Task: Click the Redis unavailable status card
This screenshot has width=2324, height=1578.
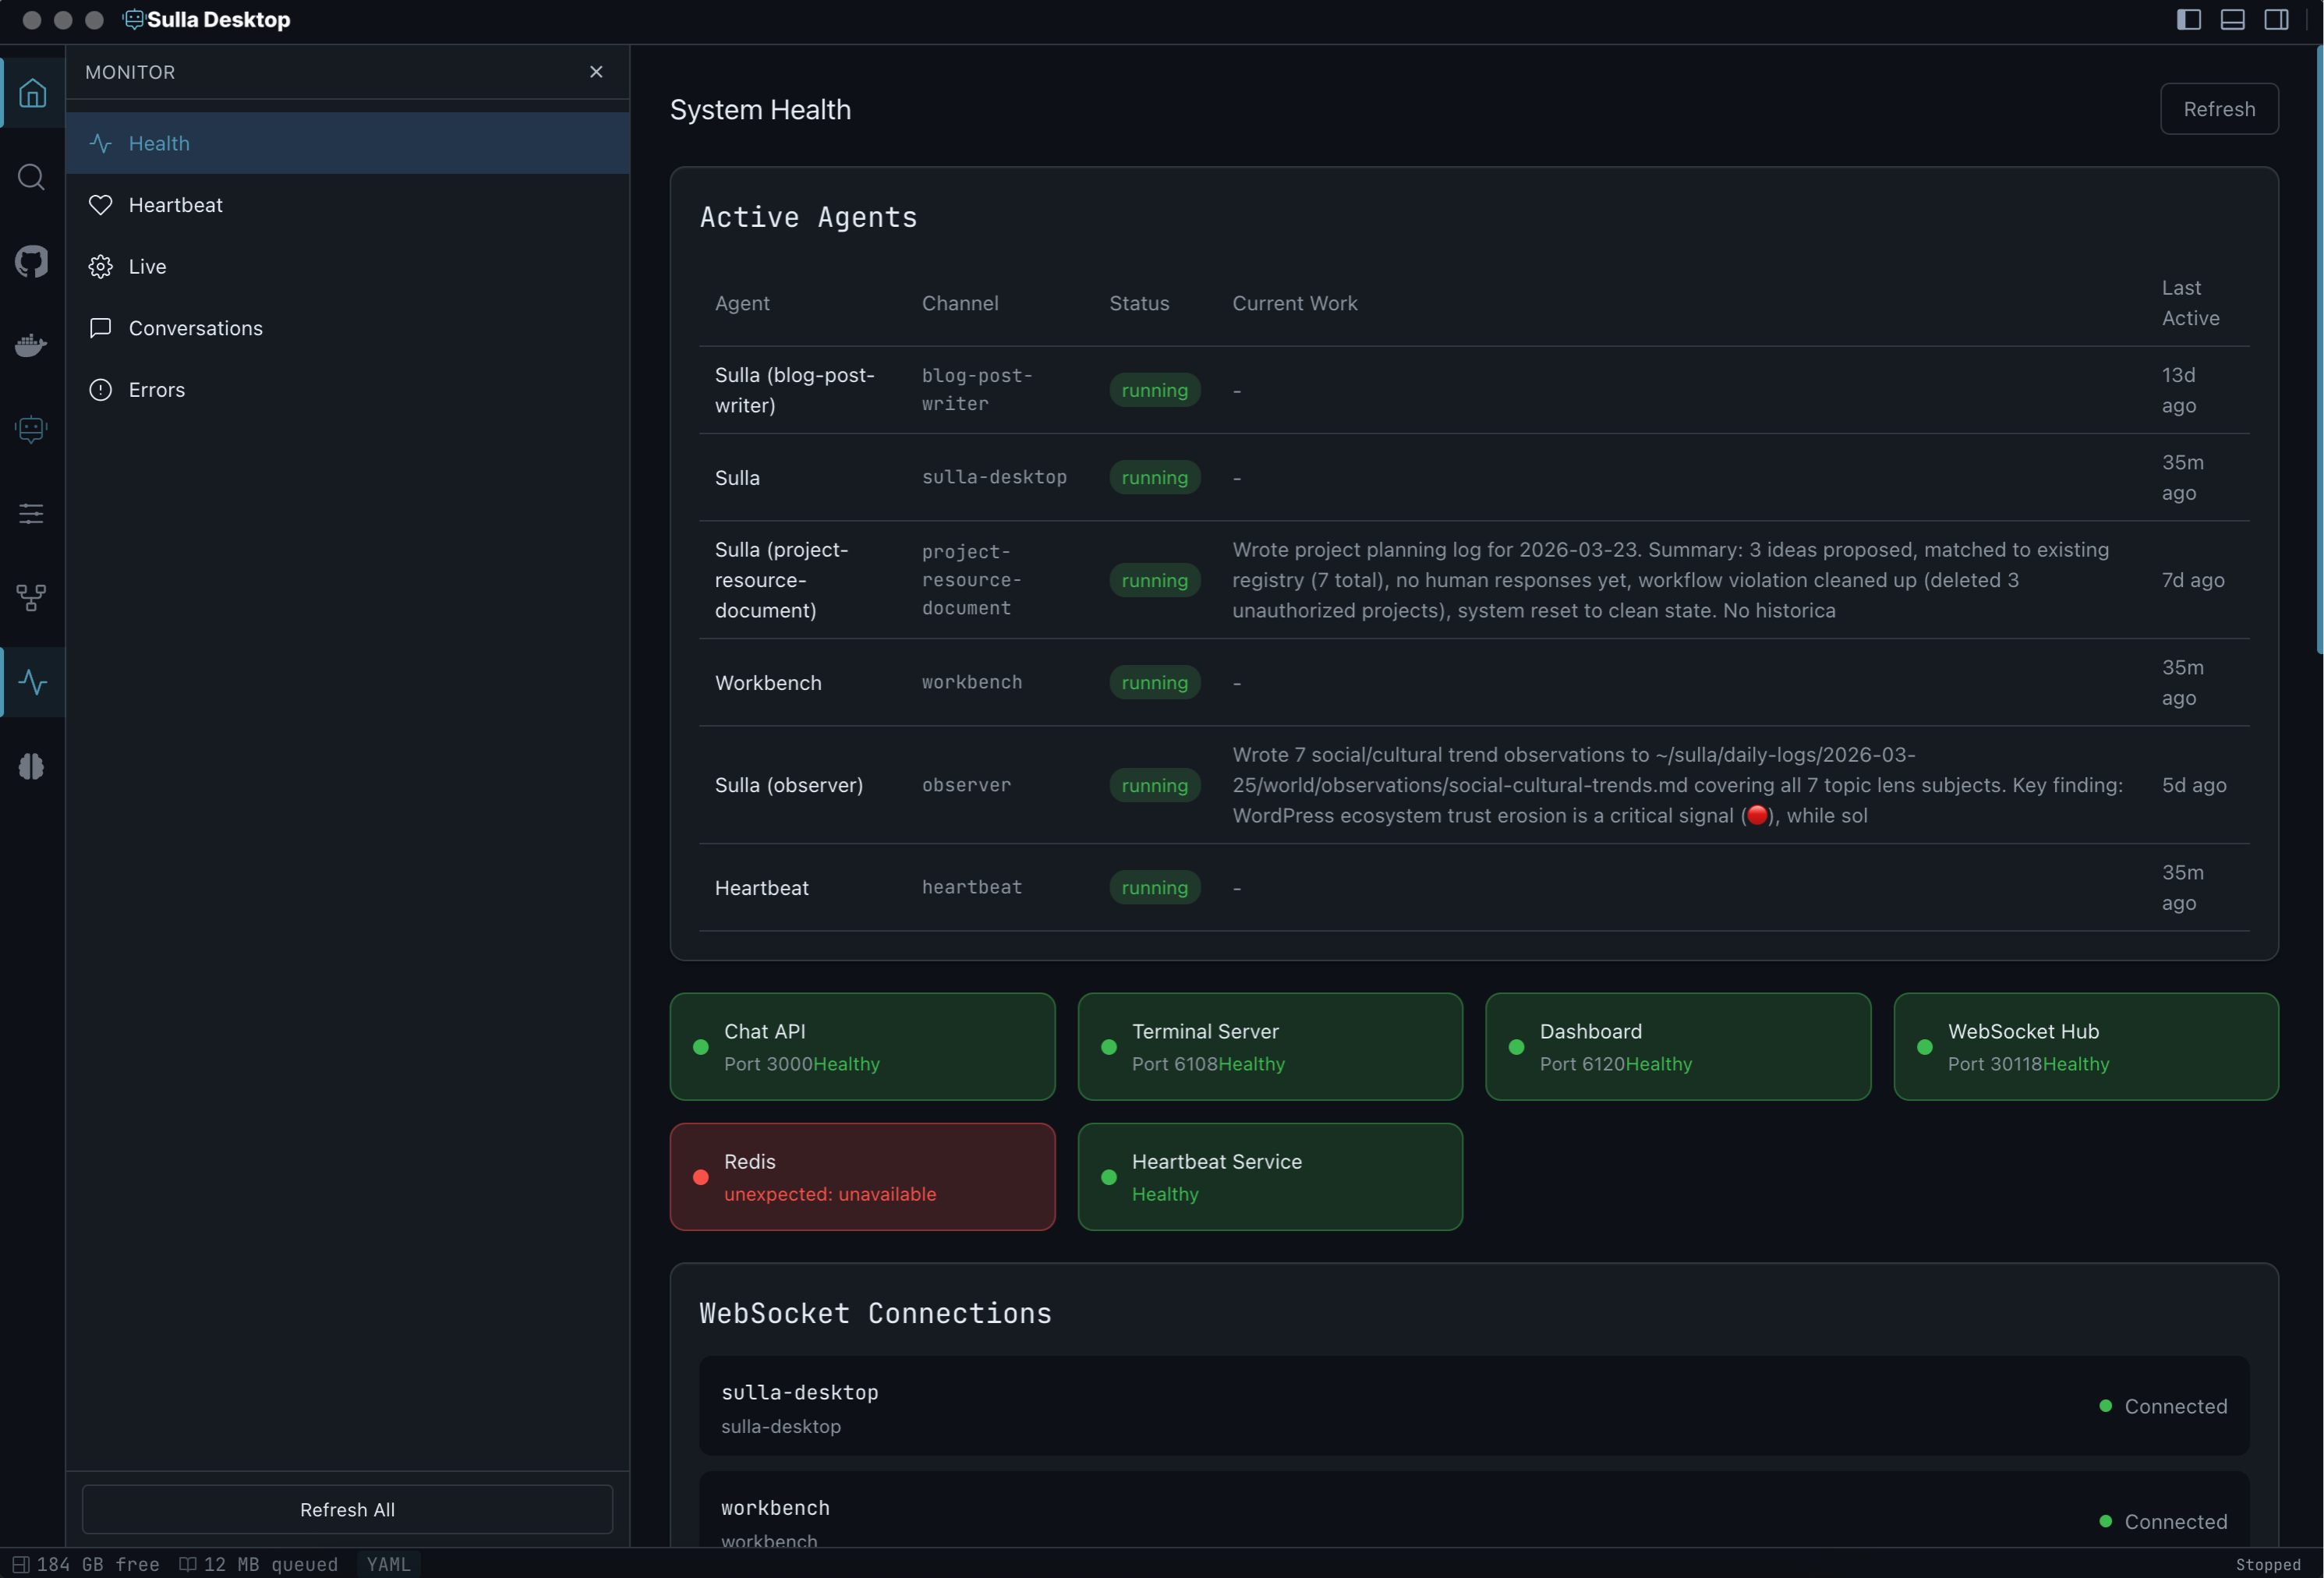Action: 862,1177
